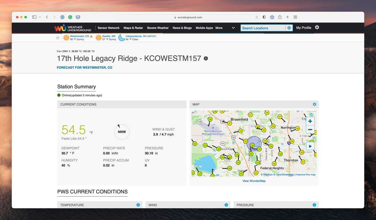Click the Weather Underground logo
This screenshot has height=220, width=376.
72,28
